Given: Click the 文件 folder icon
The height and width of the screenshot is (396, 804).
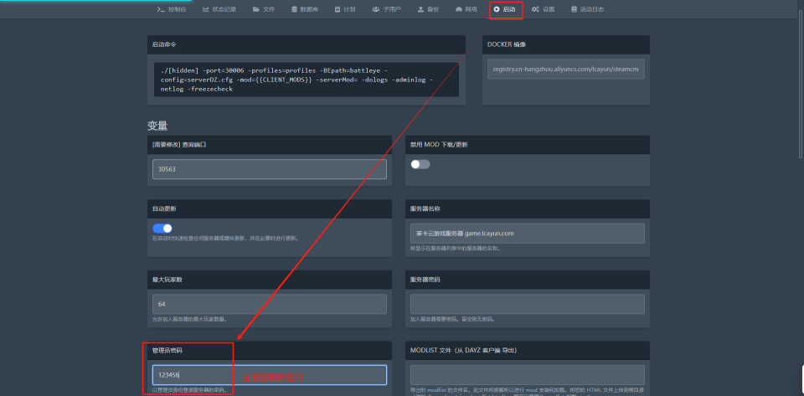Looking at the screenshot, I should pyautogui.click(x=255, y=9).
